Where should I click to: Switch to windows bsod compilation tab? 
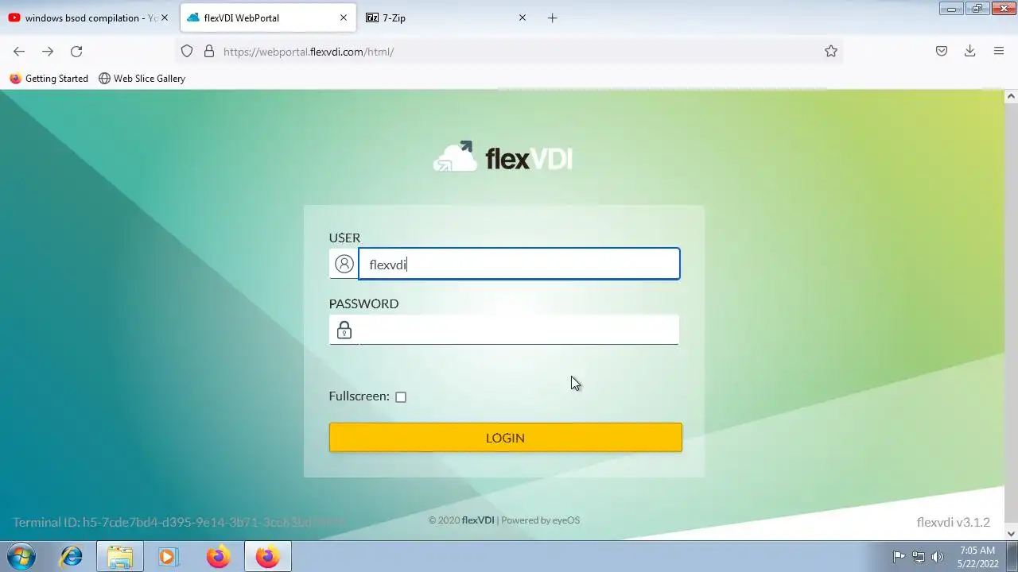(x=87, y=17)
